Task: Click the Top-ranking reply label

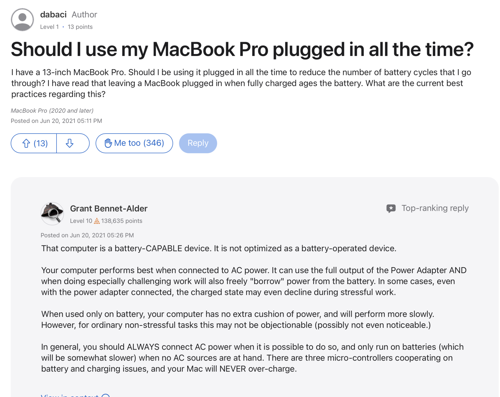Action: point(435,208)
